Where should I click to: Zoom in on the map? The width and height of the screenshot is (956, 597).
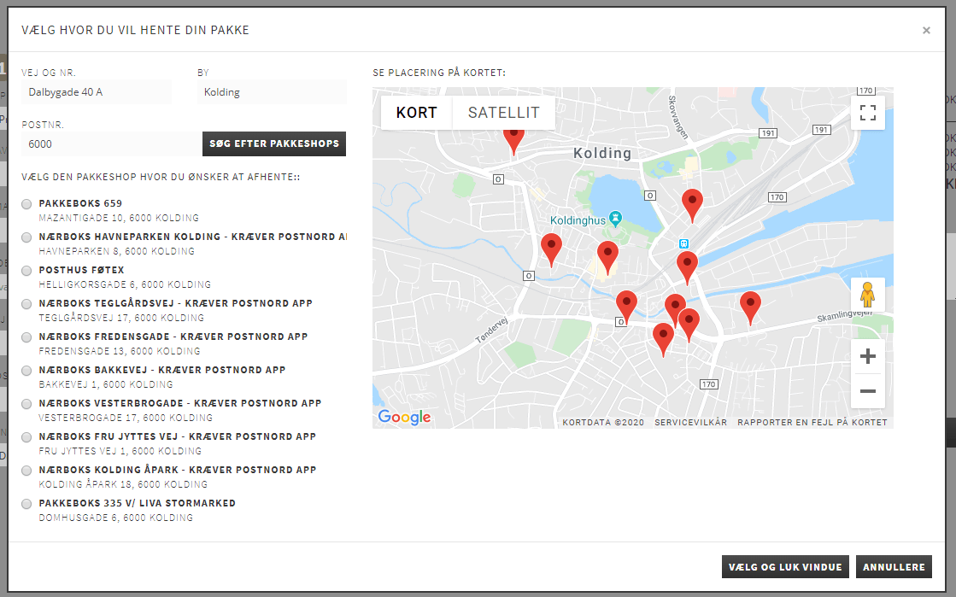pos(868,356)
